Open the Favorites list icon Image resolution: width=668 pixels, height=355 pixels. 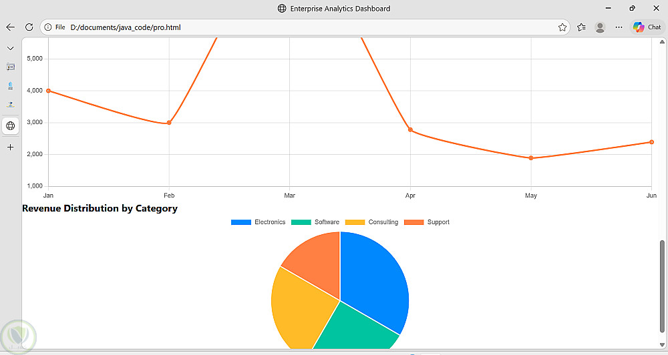tap(581, 27)
